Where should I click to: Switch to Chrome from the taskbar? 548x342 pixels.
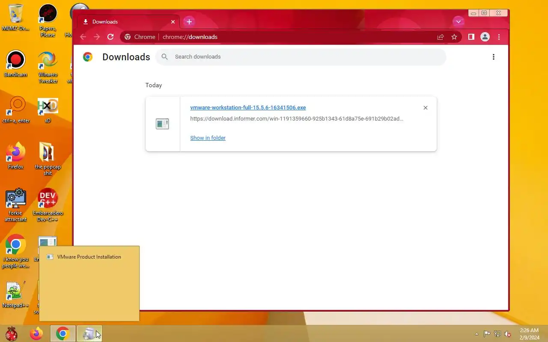[63, 333]
